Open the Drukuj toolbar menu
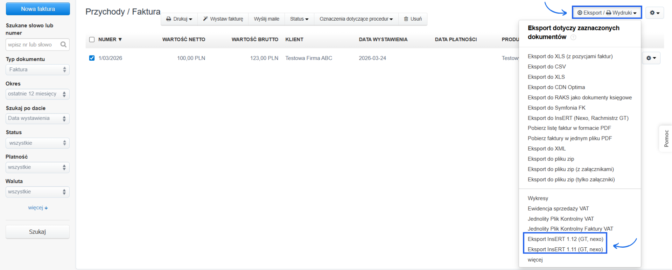Screen dimensions: 672x270 (x=179, y=19)
